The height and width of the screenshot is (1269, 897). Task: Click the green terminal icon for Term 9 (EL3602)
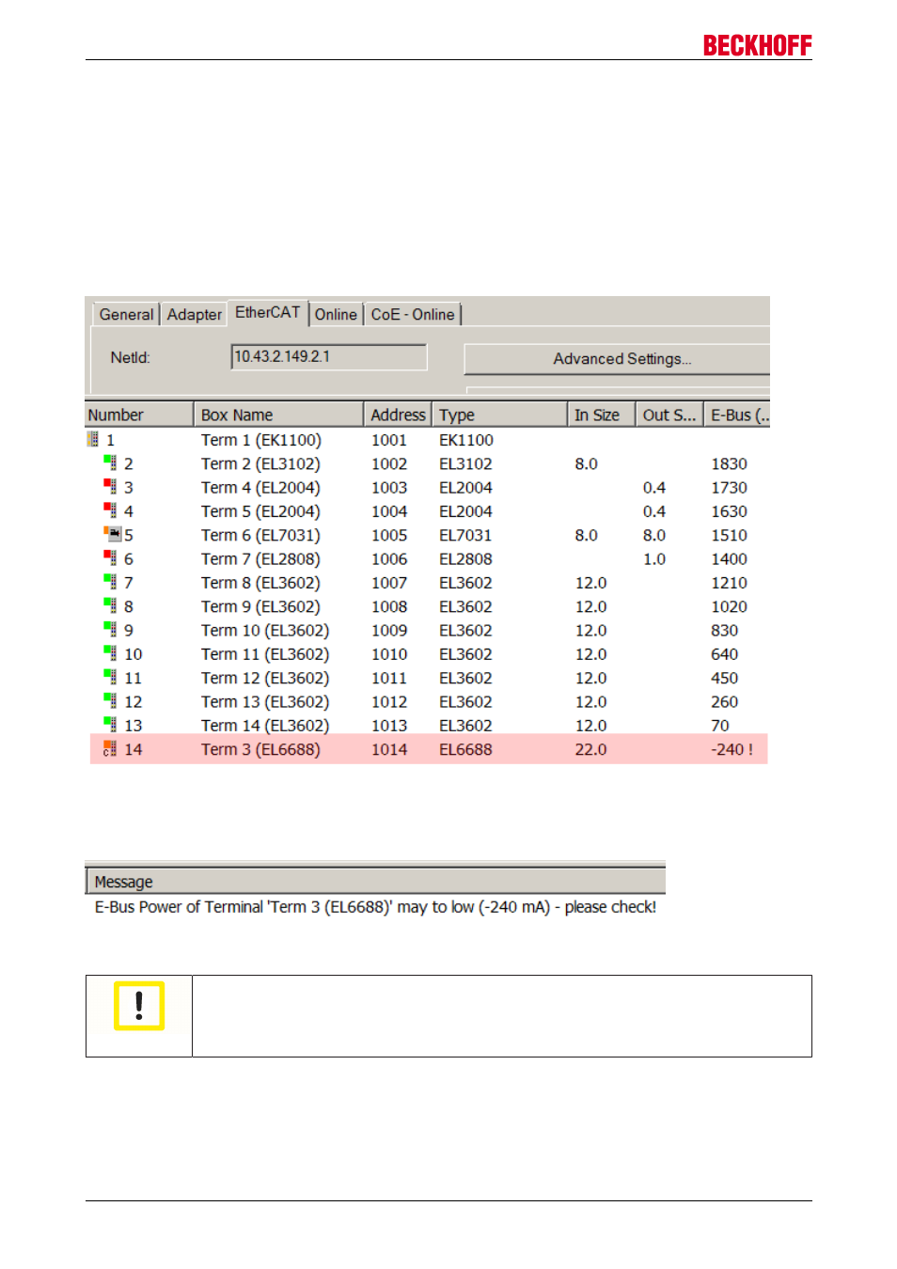tap(110, 605)
